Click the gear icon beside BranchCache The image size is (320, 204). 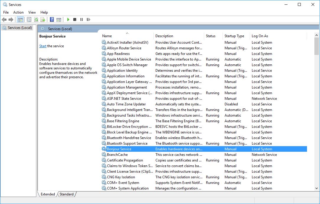(x=104, y=155)
